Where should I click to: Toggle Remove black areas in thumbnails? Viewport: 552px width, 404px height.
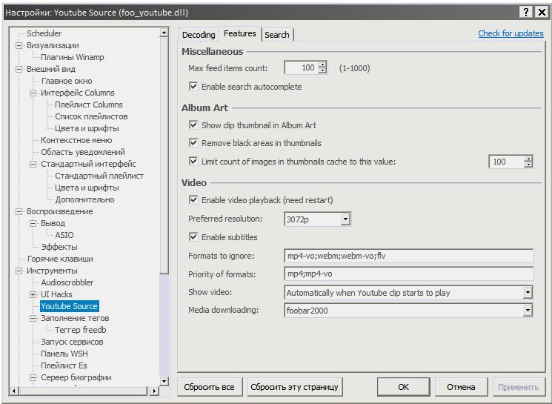click(193, 143)
